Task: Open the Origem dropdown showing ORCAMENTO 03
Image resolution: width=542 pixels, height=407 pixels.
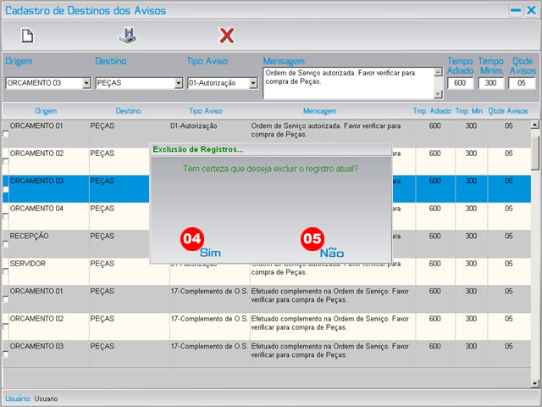Action: click(86, 83)
